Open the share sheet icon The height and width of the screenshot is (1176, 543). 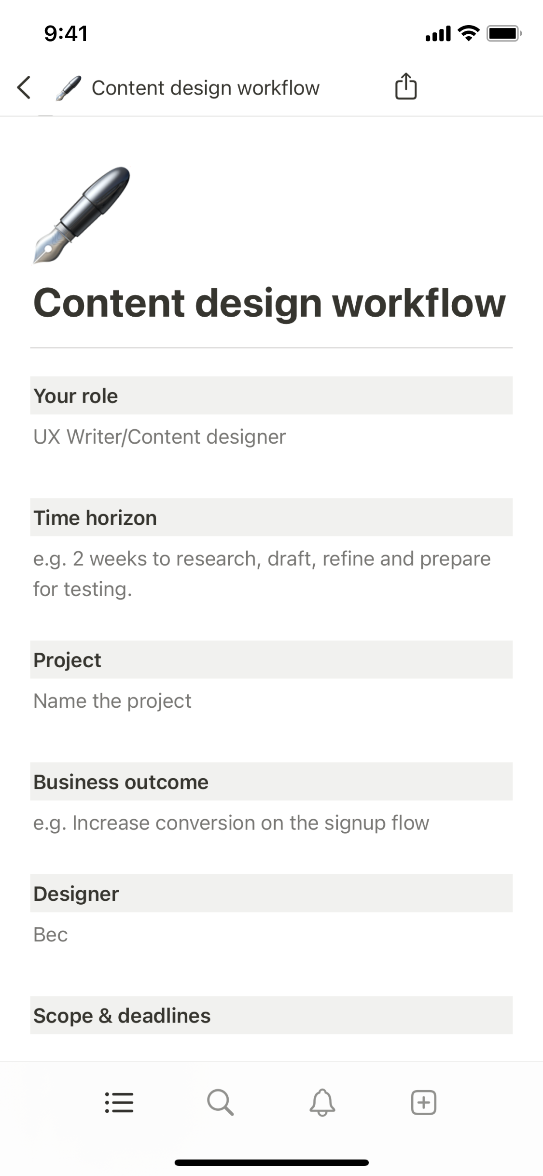pyautogui.click(x=406, y=87)
